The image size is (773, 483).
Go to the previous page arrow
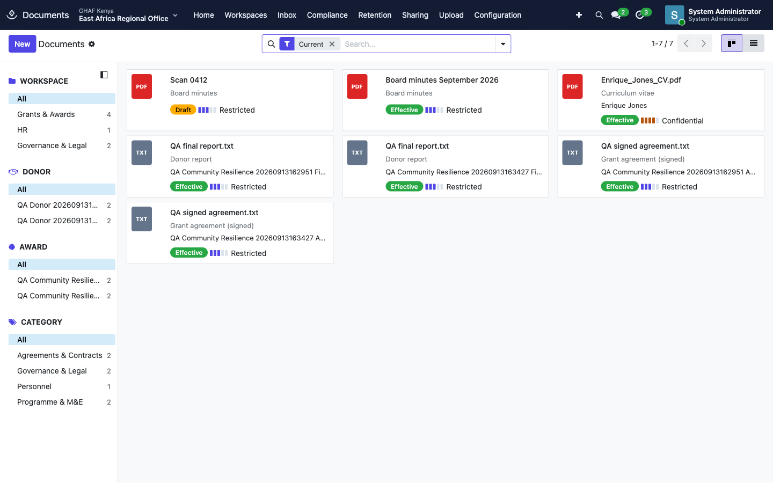pyautogui.click(x=686, y=43)
